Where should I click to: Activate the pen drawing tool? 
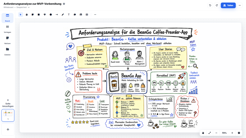pyautogui.click(x=63, y=15)
